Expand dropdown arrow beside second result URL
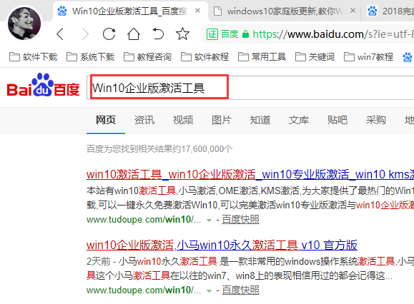The image size is (414, 304). (209, 291)
